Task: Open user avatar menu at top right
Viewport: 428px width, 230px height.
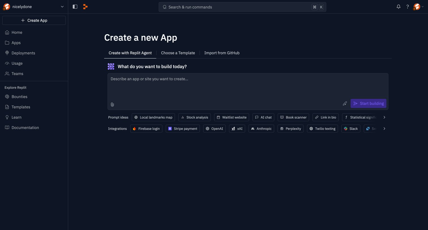Action: (x=418, y=7)
